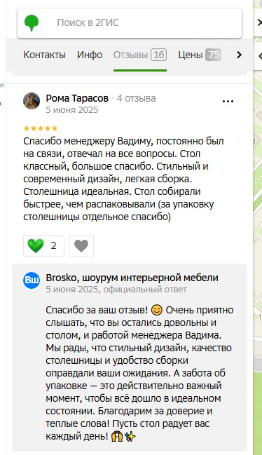Click the green 2GIS logo icon
The height and width of the screenshot is (455, 262).
(32, 23)
